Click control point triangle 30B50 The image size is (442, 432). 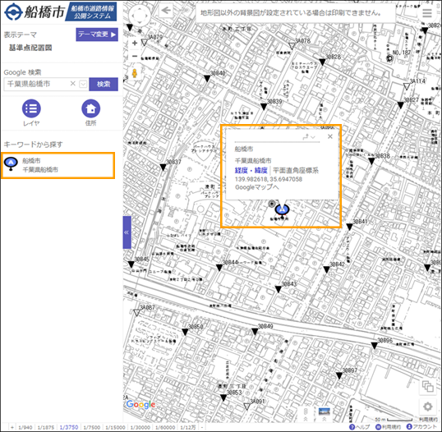pos(185,332)
